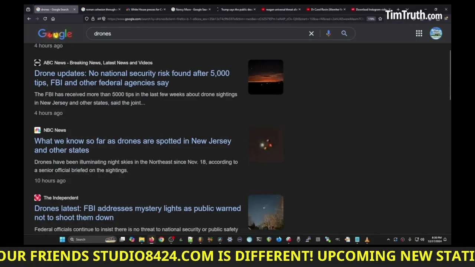Open ABC News orange sunset thumbnail

click(266, 77)
